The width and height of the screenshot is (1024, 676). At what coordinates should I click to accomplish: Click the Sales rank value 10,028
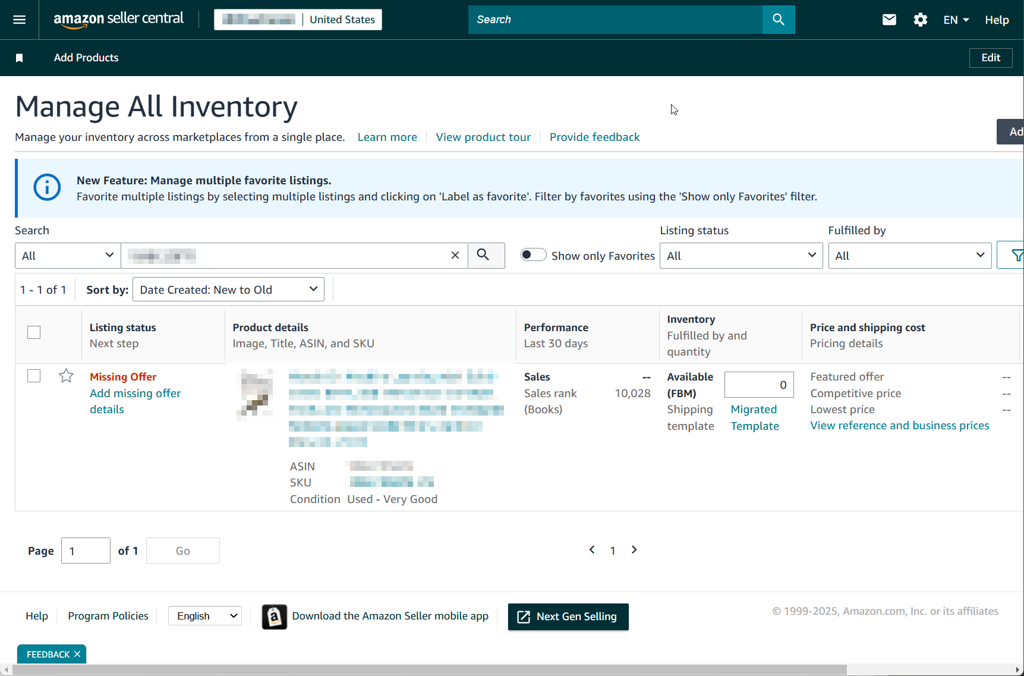coord(632,394)
